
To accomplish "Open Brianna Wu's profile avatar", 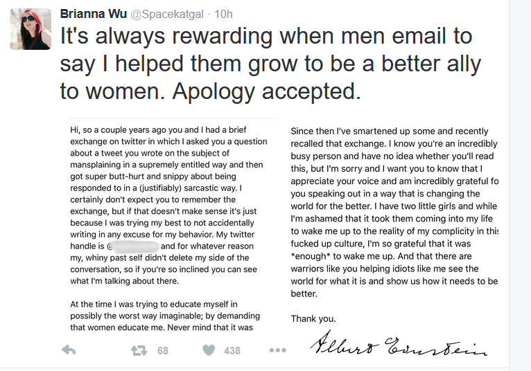I will [31, 29].
